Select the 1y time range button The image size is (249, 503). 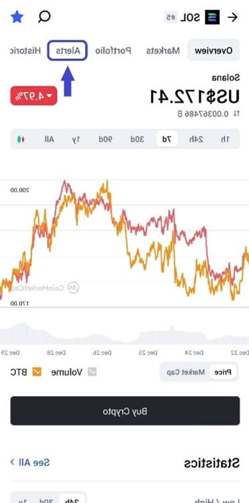[76, 139]
